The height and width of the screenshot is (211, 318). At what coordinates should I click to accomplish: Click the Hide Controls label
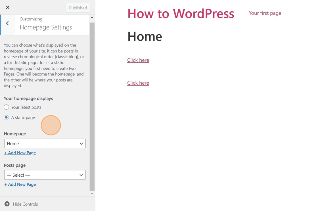coord(25,204)
